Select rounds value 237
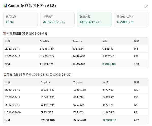152x126 pixels. point(136,56)
